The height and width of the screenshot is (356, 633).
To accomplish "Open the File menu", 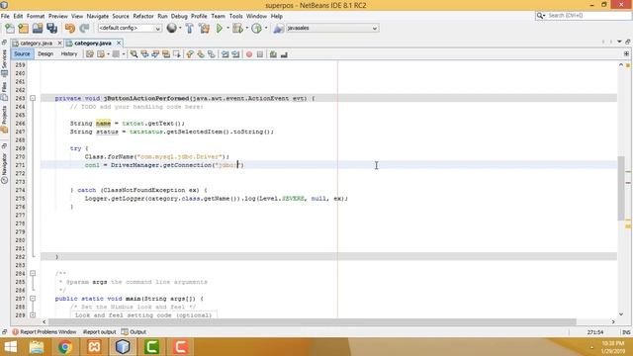I will [5, 16].
